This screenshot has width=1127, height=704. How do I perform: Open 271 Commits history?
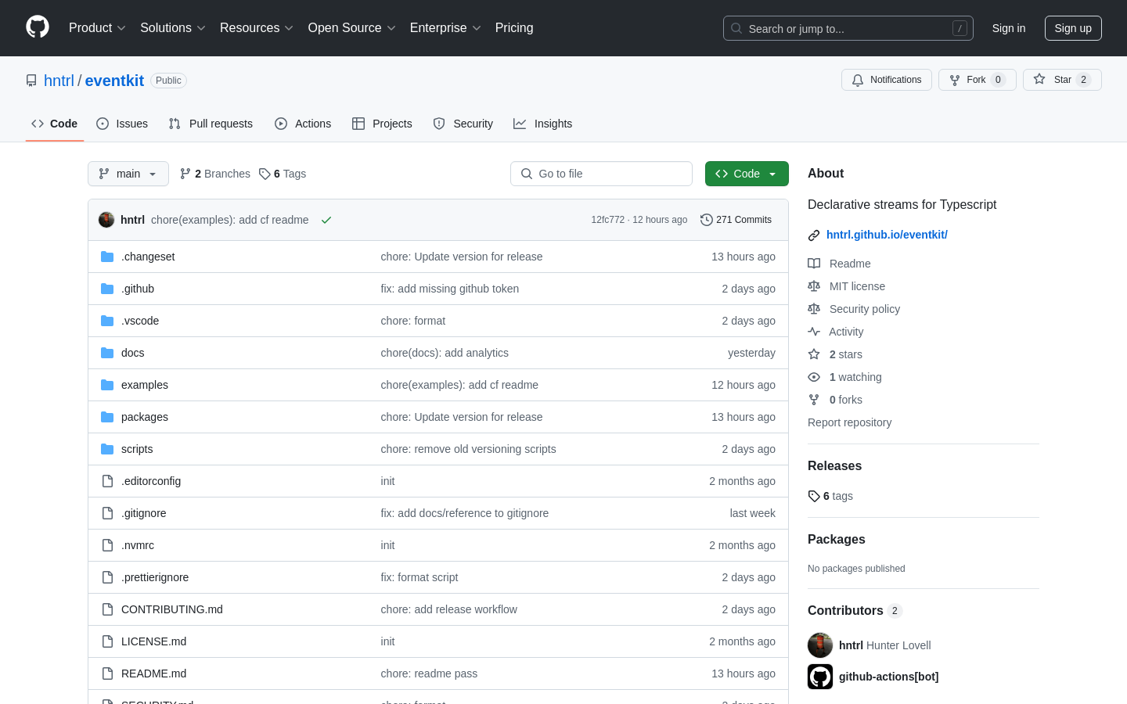click(736, 220)
